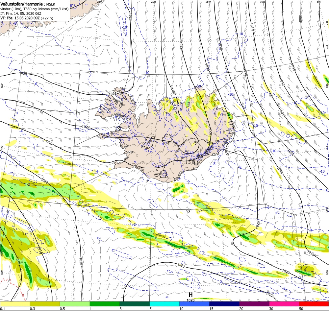
Task: Click the legend value '50'
Action: pos(301,308)
